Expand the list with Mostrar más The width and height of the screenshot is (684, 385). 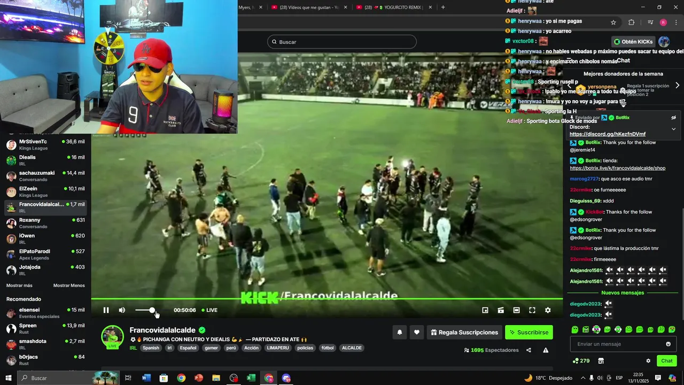(x=19, y=286)
